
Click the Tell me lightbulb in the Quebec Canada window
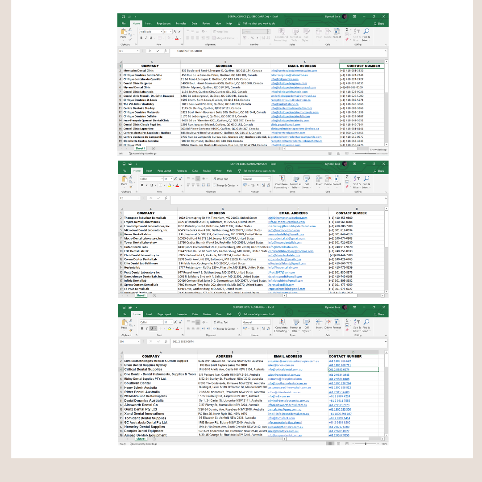239,23
